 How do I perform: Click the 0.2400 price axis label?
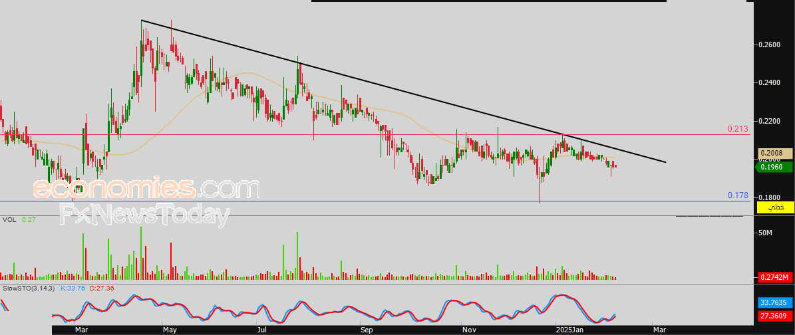[x=768, y=82]
